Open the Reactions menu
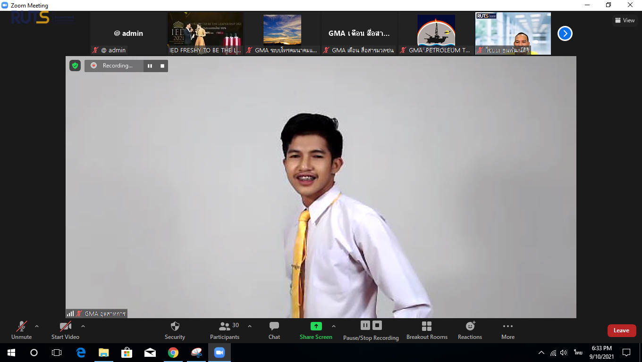The width and height of the screenshot is (642, 362). [470, 330]
